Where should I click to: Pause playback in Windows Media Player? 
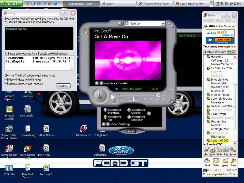point(100,95)
